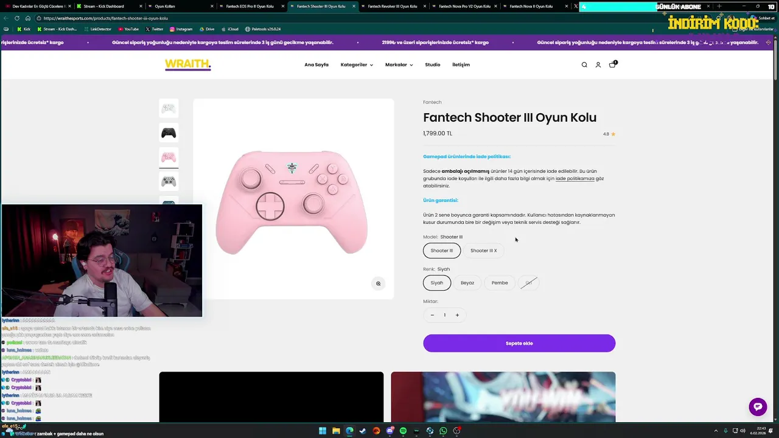Image resolution: width=779 pixels, height=438 pixels.
Task: Choose Siyah color option
Action: coord(437,283)
